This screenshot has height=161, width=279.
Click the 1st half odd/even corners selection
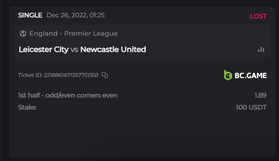click(x=68, y=95)
